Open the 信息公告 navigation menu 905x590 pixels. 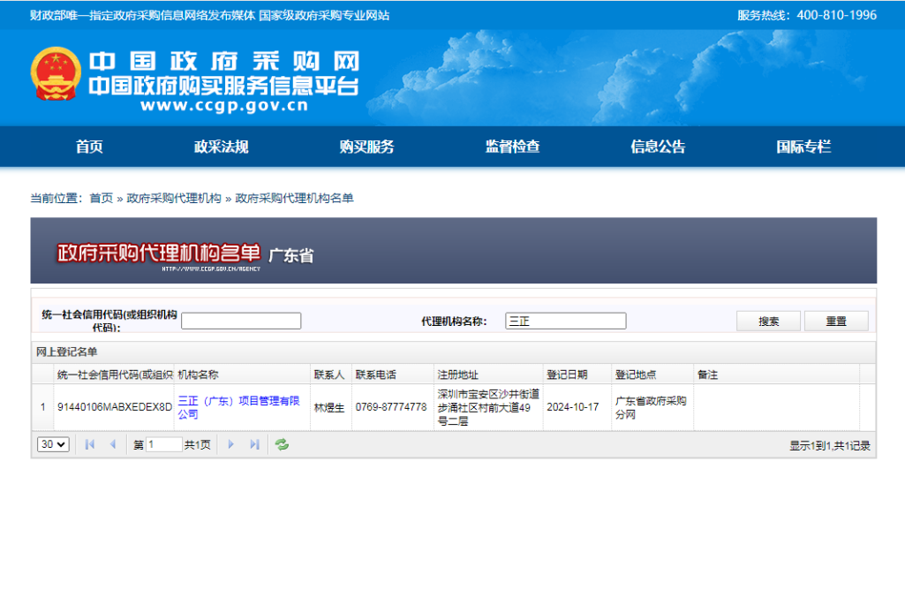658,147
